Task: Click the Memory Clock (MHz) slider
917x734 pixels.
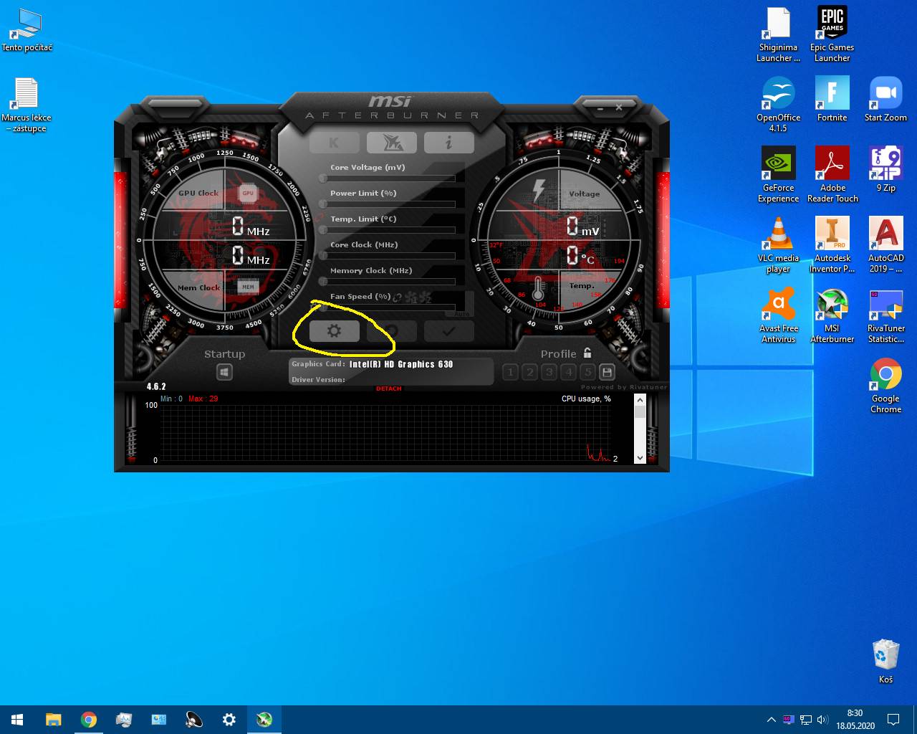Action: (388, 281)
